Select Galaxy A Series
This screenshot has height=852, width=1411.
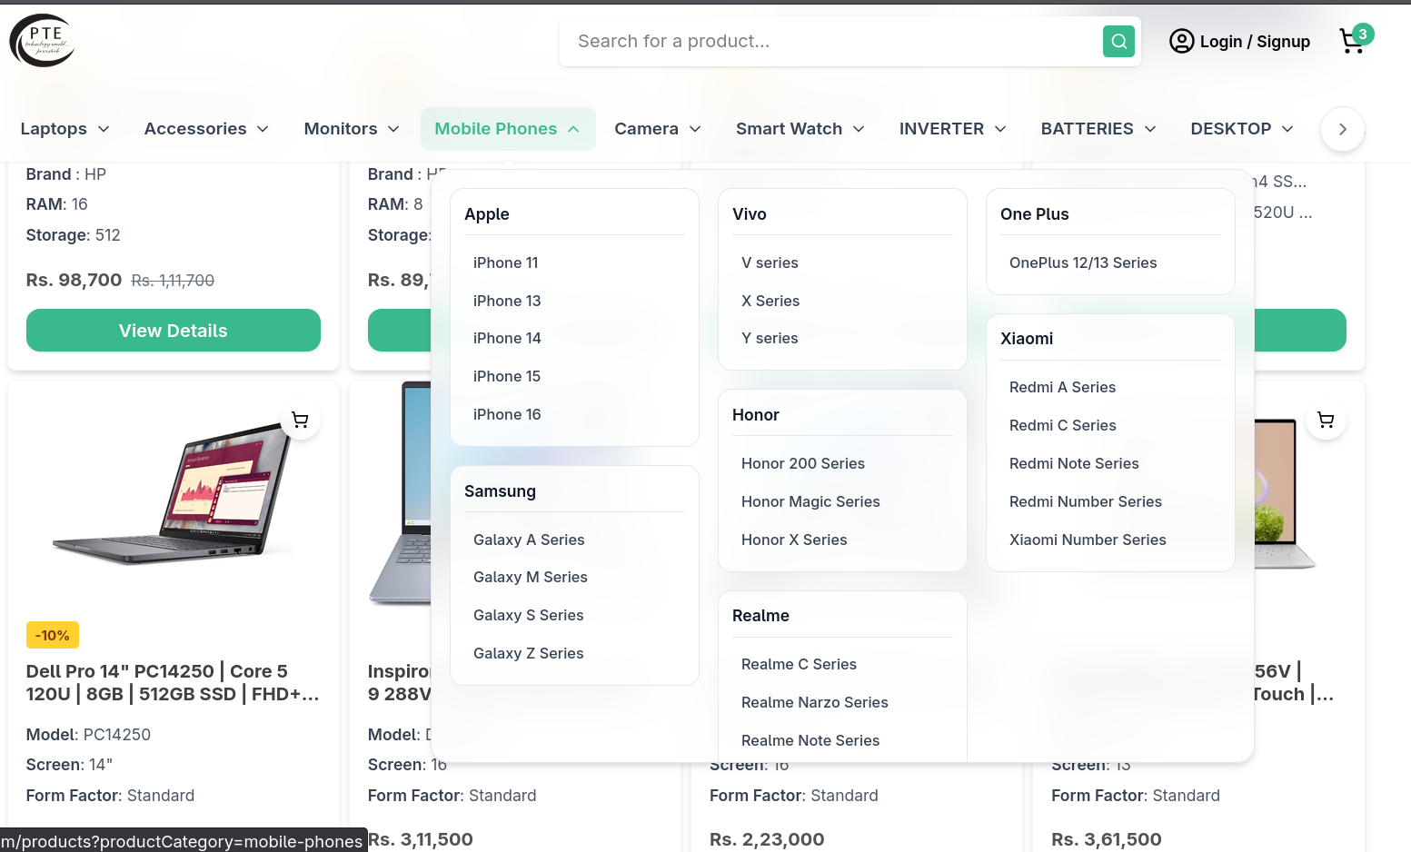[x=529, y=540]
